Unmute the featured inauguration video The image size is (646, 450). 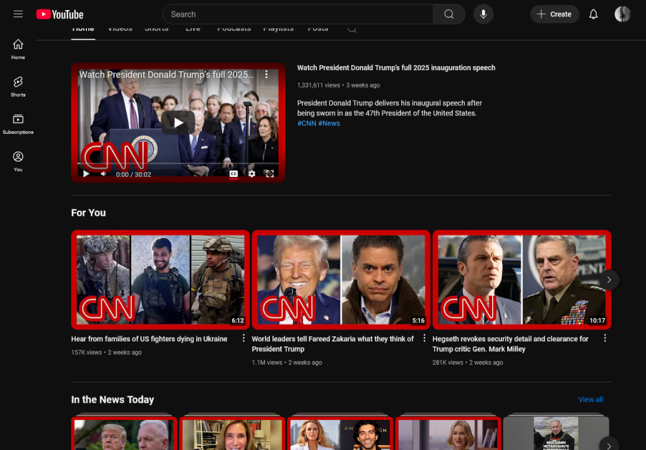[x=103, y=174]
